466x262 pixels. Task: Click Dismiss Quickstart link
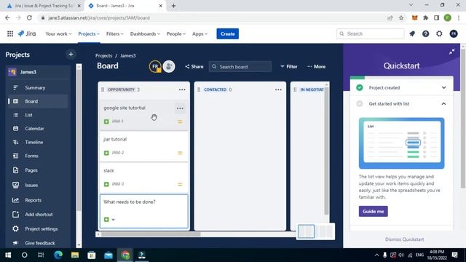pyautogui.click(x=405, y=239)
